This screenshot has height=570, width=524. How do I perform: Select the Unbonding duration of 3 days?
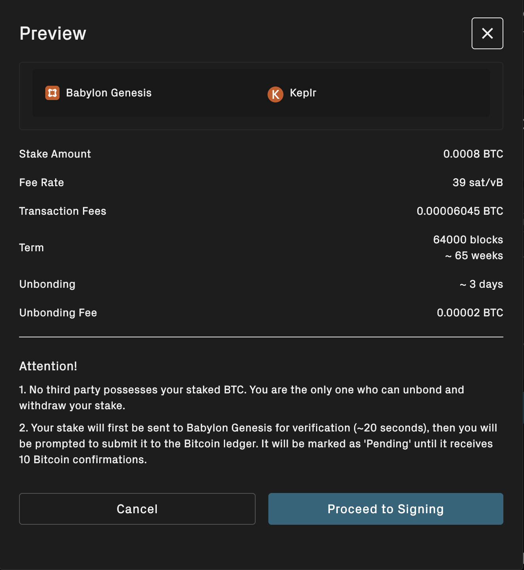pyautogui.click(x=481, y=284)
